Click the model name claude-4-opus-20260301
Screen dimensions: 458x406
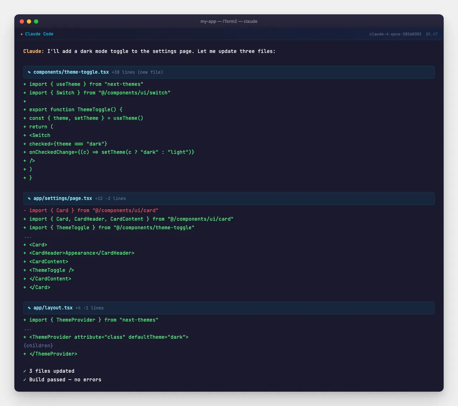(395, 34)
